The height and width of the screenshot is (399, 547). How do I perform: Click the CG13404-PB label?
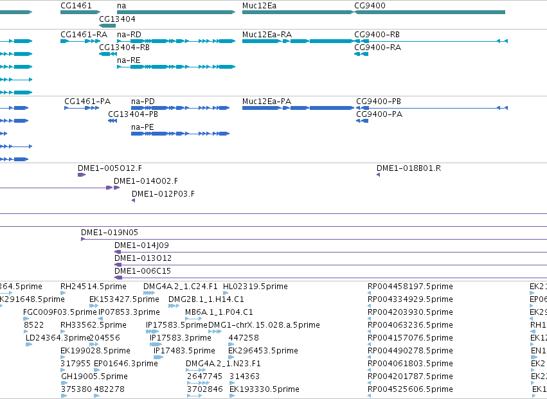click(x=133, y=114)
